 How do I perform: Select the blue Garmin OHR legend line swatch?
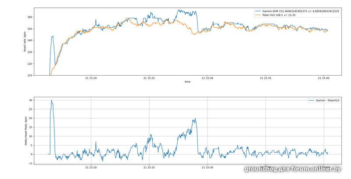[258, 11]
